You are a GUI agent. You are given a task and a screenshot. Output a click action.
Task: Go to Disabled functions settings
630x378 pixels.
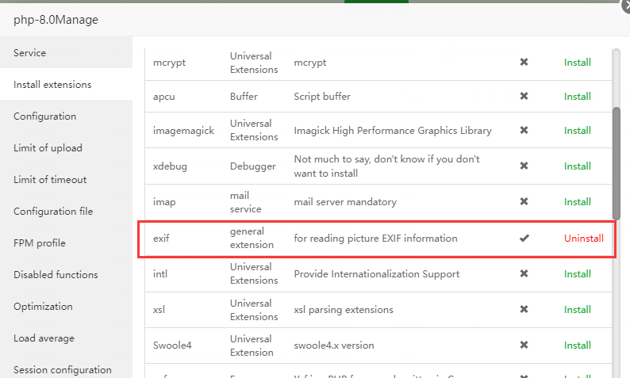click(x=56, y=275)
